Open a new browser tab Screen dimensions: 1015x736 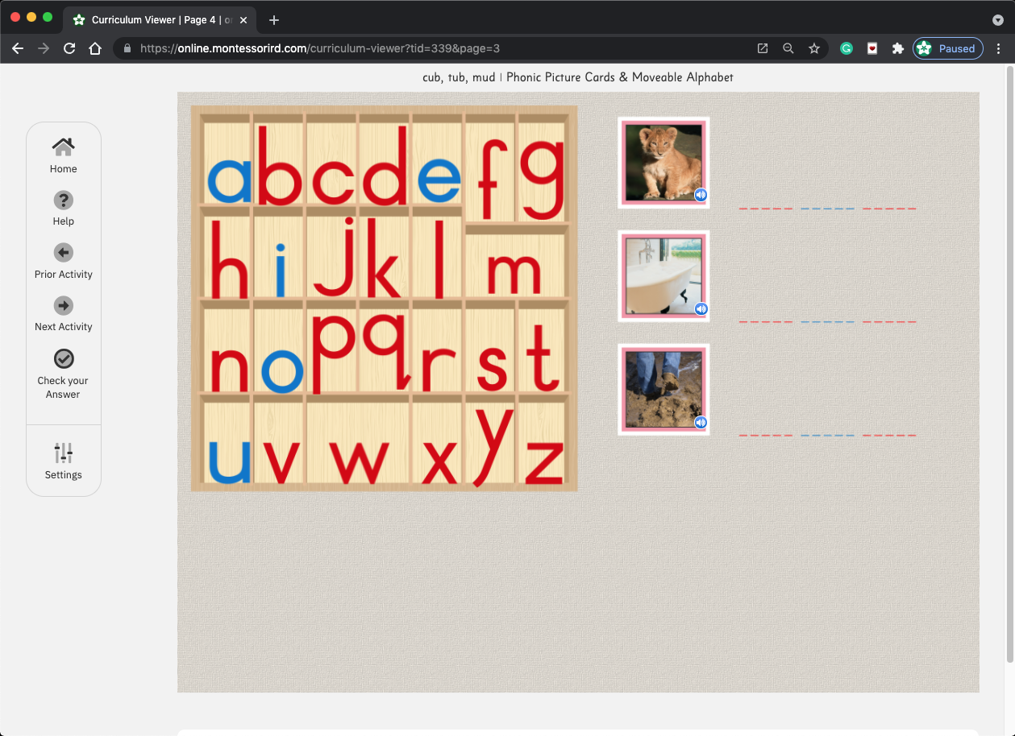274,20
